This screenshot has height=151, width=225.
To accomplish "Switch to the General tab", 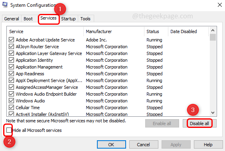I will (x=12, y=19).
